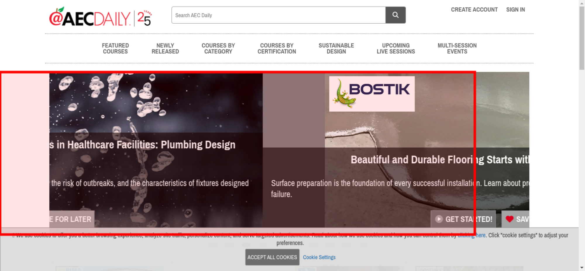Go to Newly Released courses

pos(165,48)
